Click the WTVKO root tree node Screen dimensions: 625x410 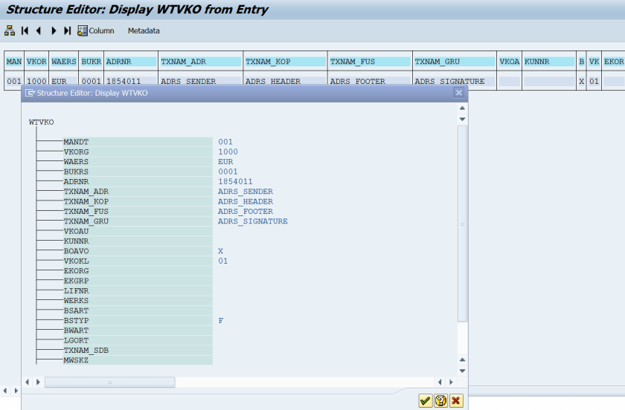(x=41, y=122)
